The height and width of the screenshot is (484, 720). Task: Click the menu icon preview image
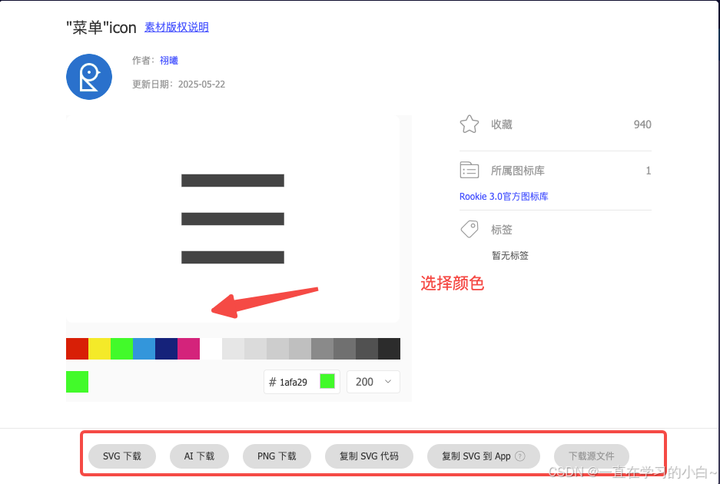tap(233, 219)
